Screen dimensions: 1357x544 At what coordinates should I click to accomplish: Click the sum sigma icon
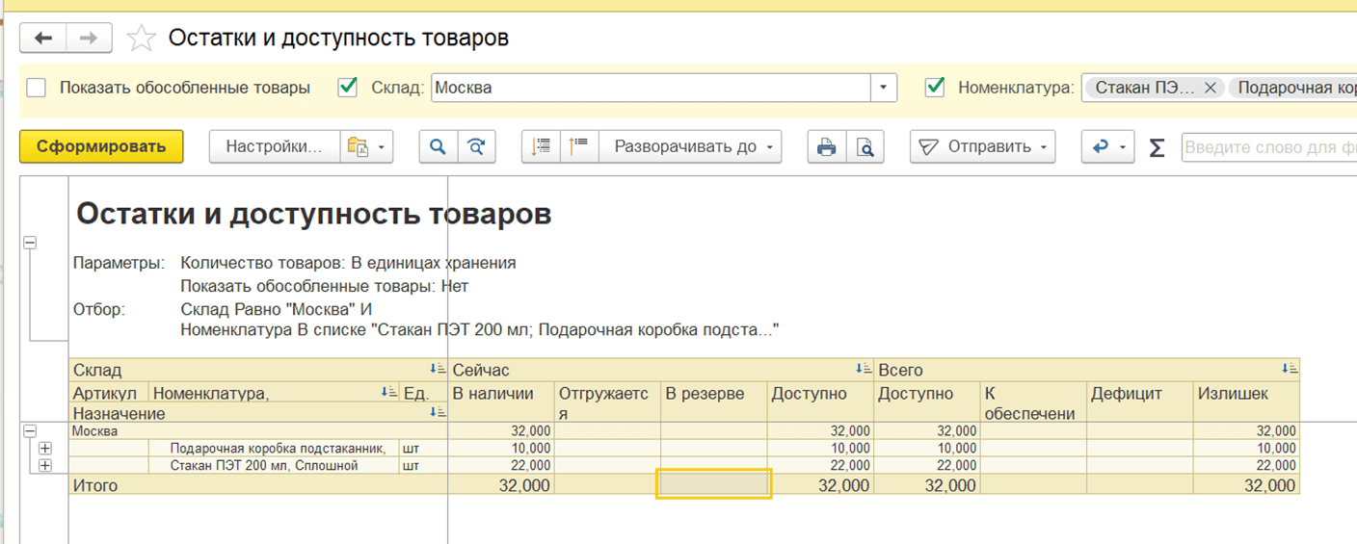1157,147
